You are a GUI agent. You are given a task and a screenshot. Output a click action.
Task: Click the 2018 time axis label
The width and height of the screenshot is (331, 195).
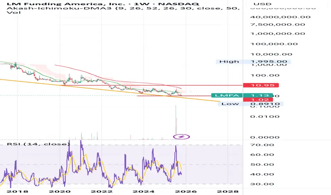pyautogui.click(x=17, y=191)
